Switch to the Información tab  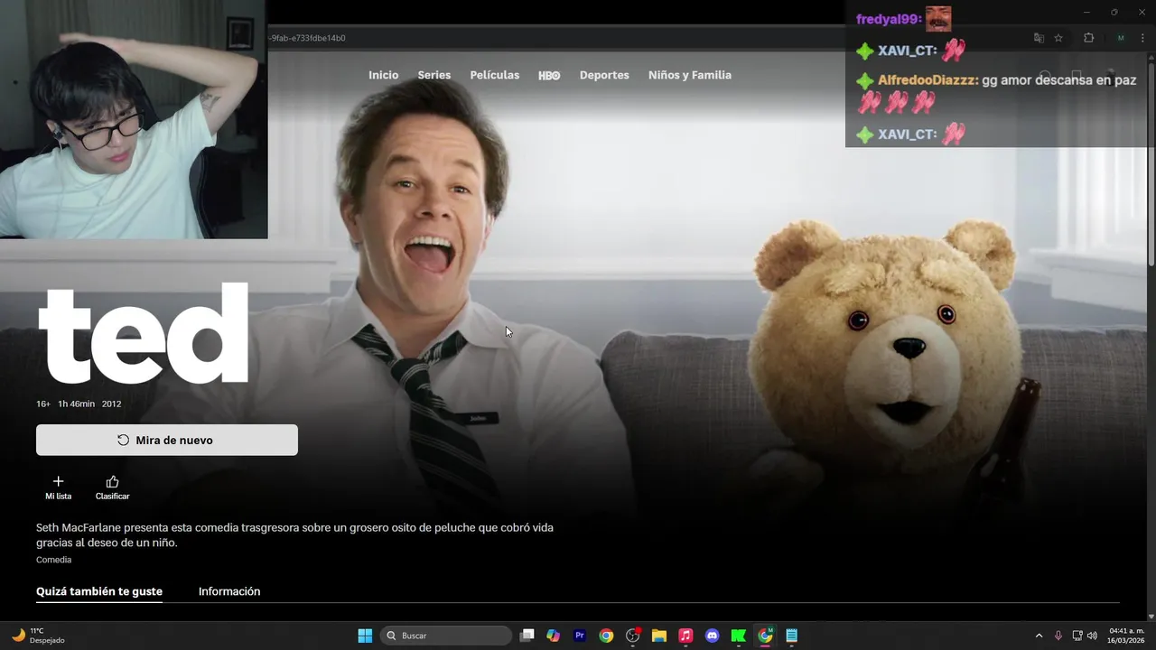click(x=229, y=591)
